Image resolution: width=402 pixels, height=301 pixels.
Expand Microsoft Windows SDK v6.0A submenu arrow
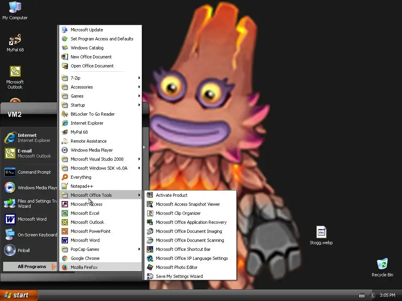point(139,168)
